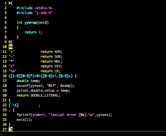Click the return MUL; action
The image size is (166, 136).
(51, 61)
